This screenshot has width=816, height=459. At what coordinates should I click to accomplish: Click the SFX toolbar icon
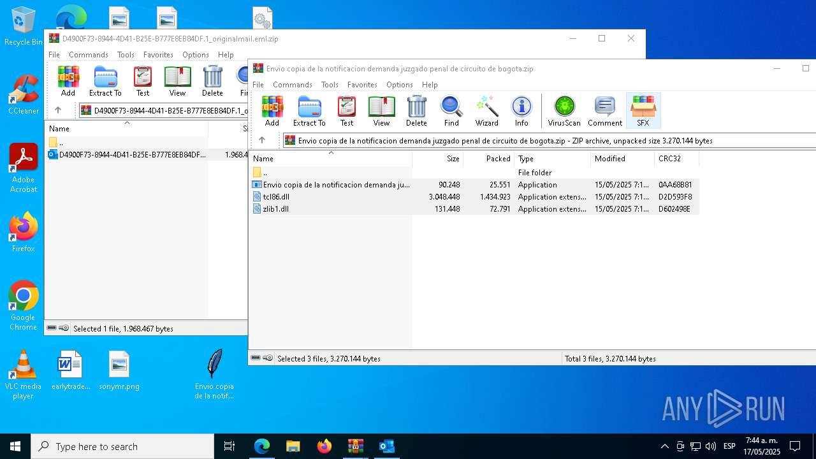(x=643, y=111)
